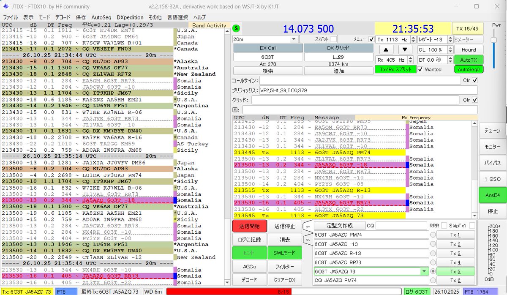The width and height of the screenshot is (507, 295).
Task: Open the ヘルプ menu
Action: point(199,17)
